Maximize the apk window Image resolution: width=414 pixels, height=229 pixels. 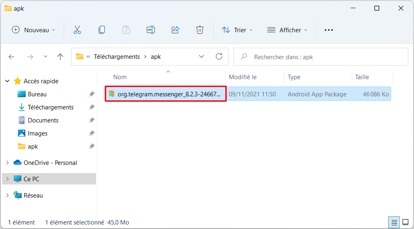click(377, 9)
